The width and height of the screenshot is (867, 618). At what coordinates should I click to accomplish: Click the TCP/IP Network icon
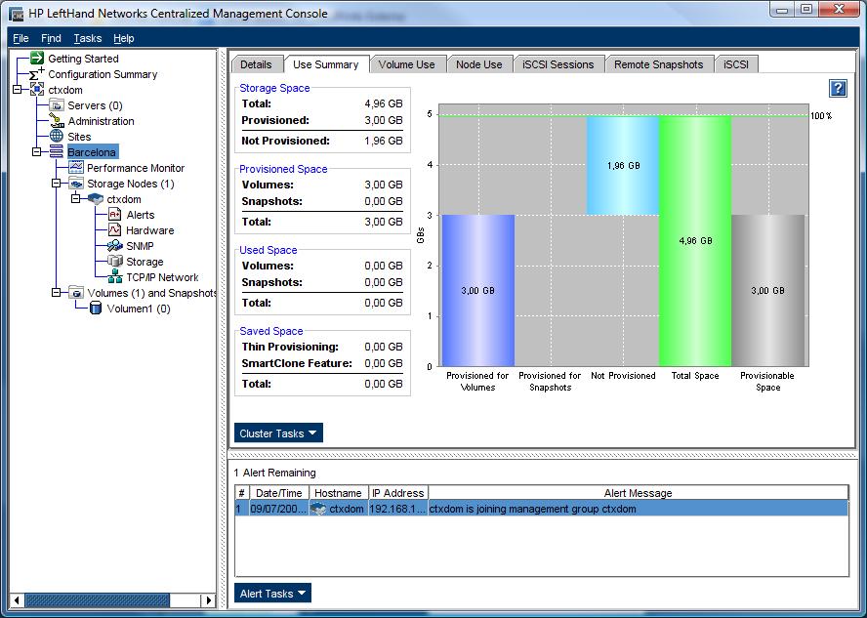point(115,276)
